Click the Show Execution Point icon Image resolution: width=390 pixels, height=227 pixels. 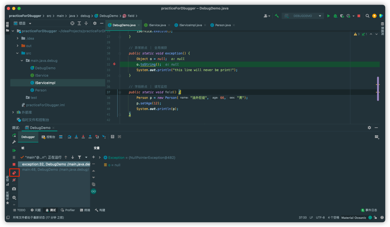tap(61, 137)
